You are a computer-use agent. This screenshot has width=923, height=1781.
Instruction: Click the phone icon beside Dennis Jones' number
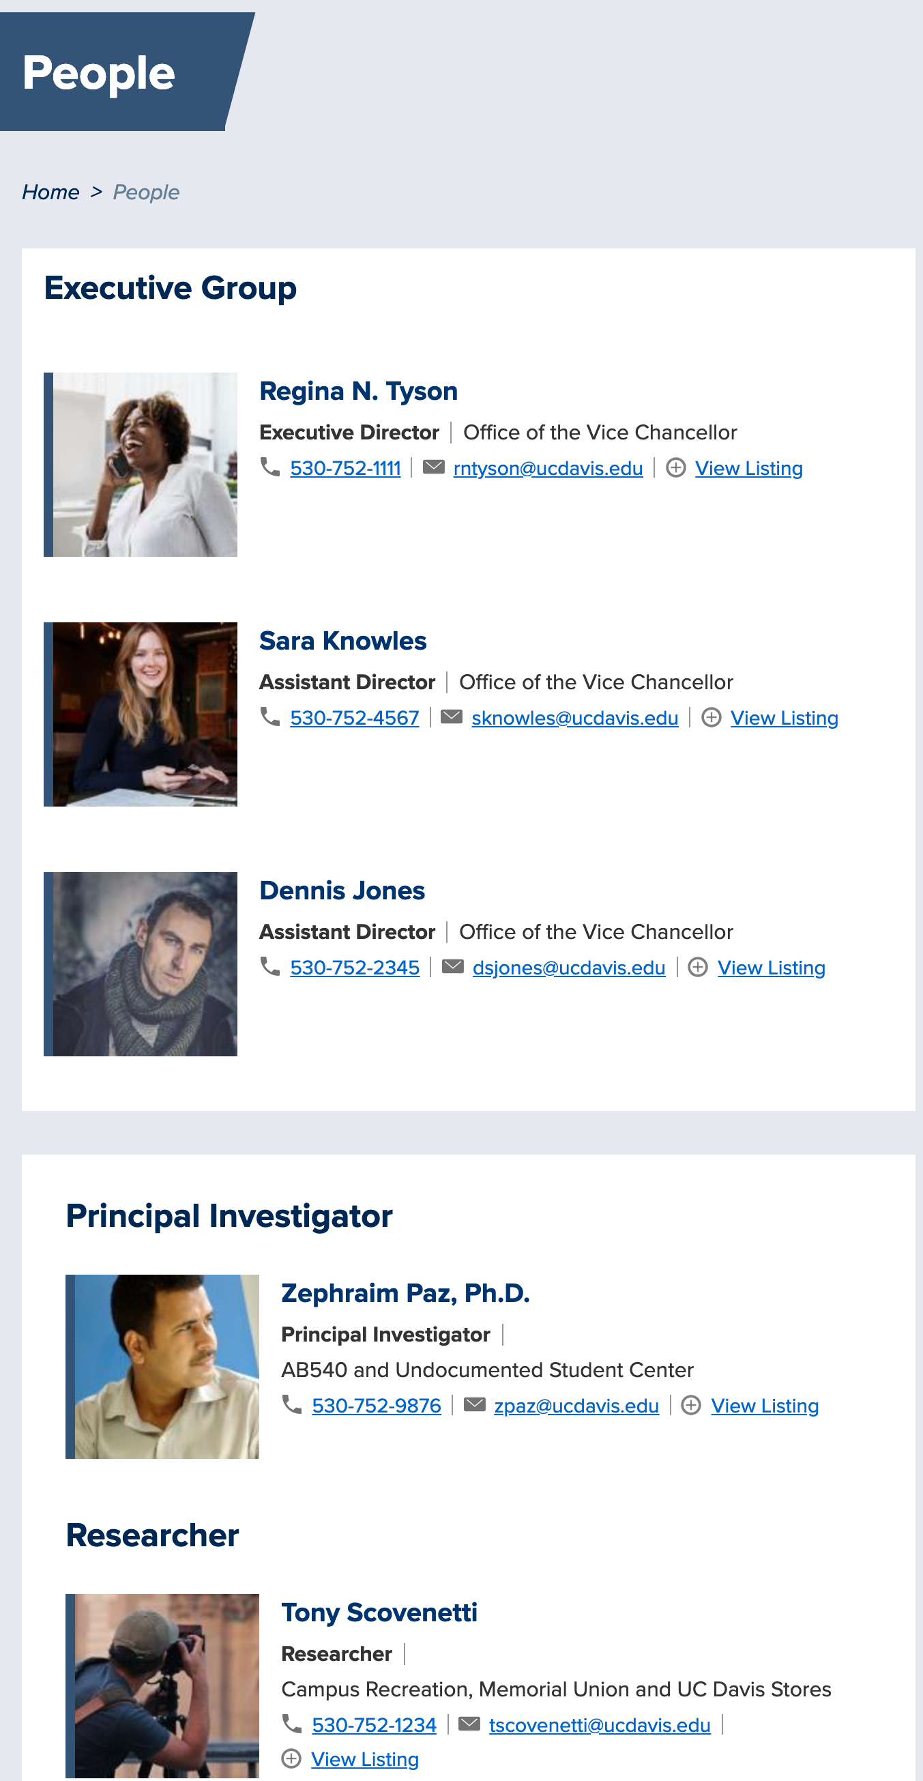click(x=269, y=966)
